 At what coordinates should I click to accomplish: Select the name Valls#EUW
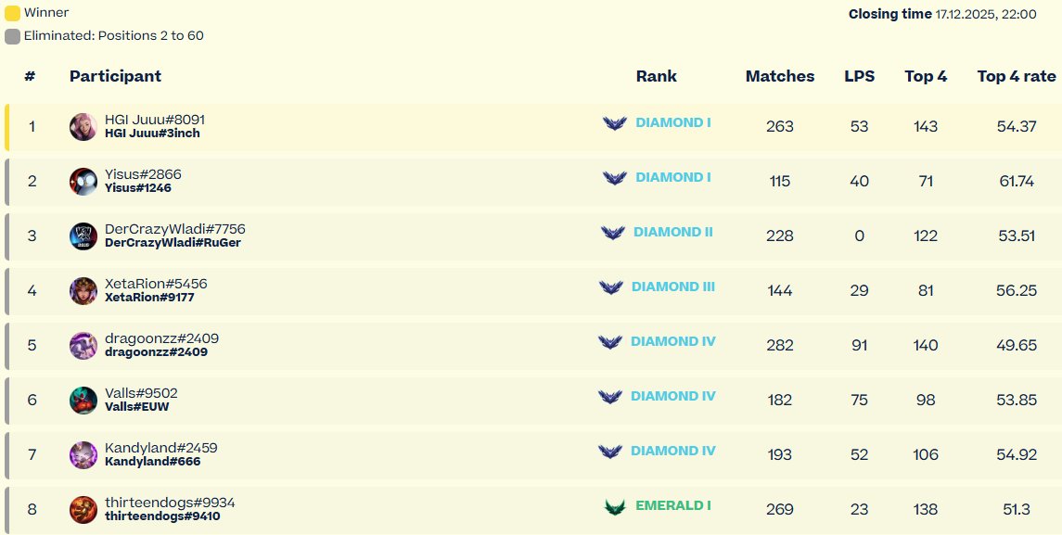click(137, 407)
